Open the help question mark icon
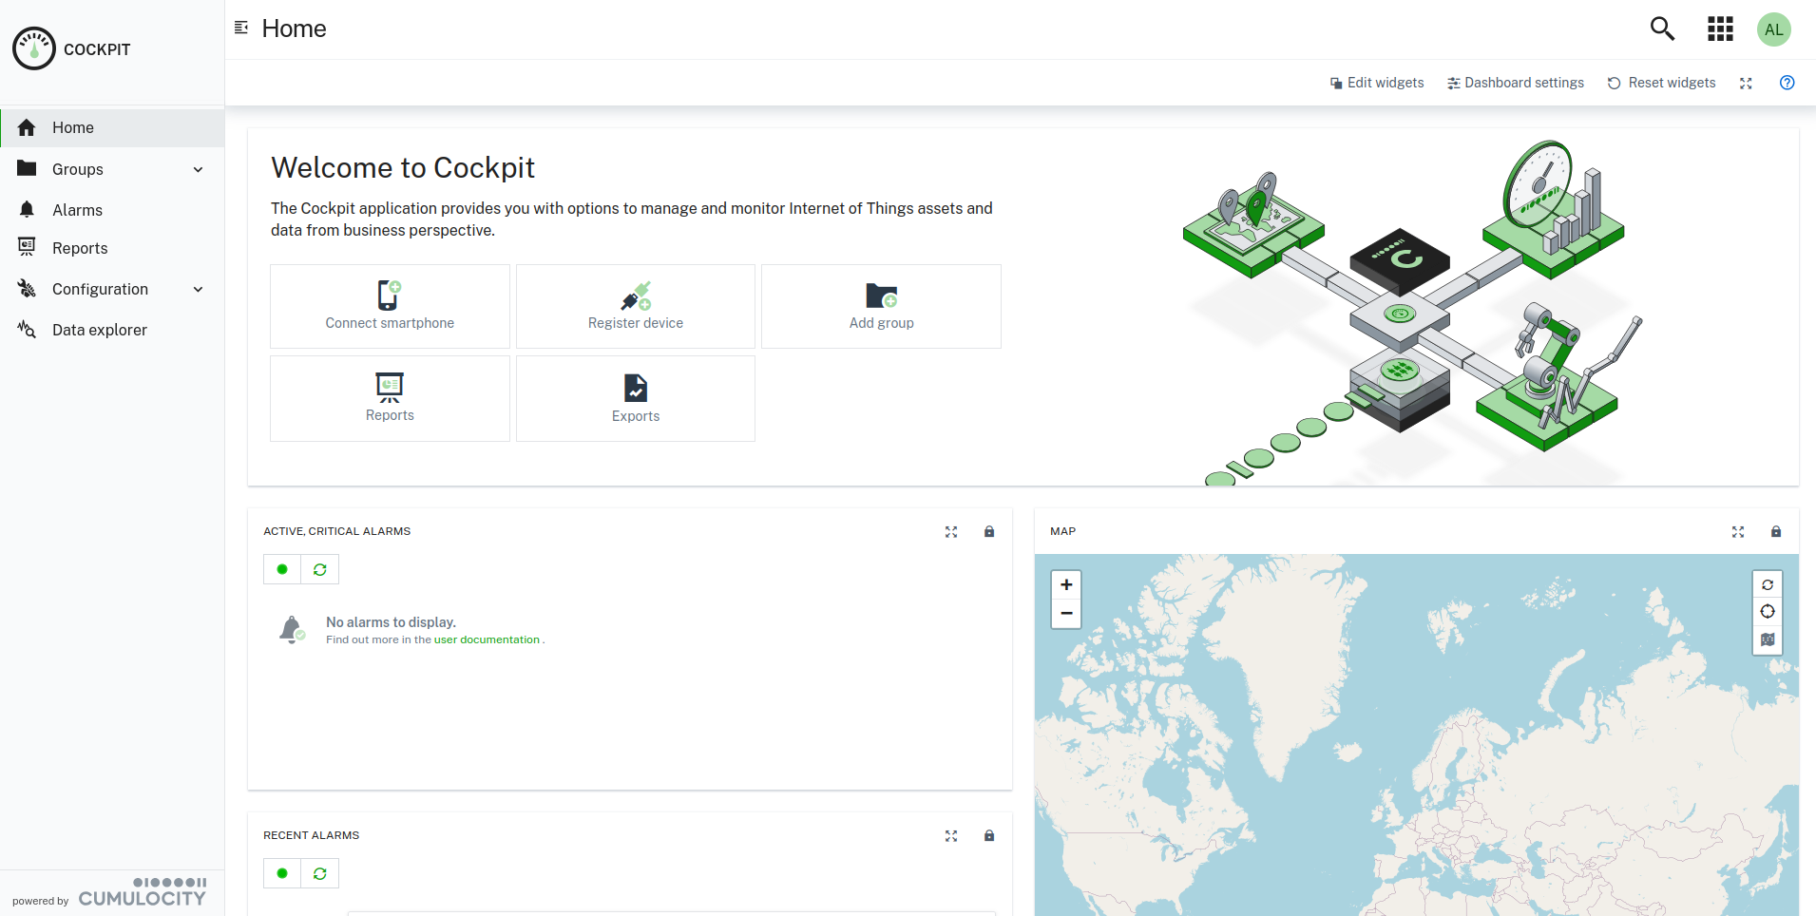The width and height of the screenshot is (1816, 916). (x=1787, y=83)
